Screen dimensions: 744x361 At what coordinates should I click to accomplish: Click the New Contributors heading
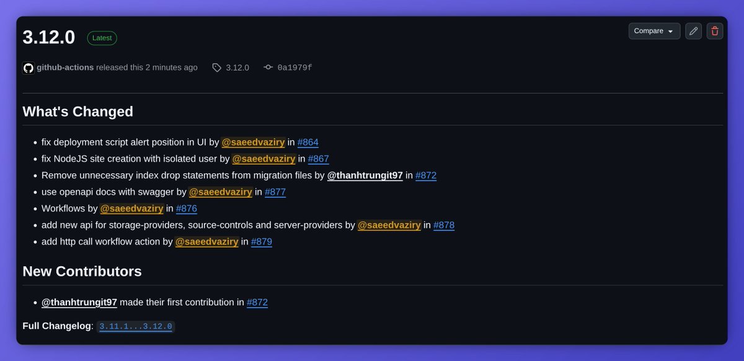(82, 271)
